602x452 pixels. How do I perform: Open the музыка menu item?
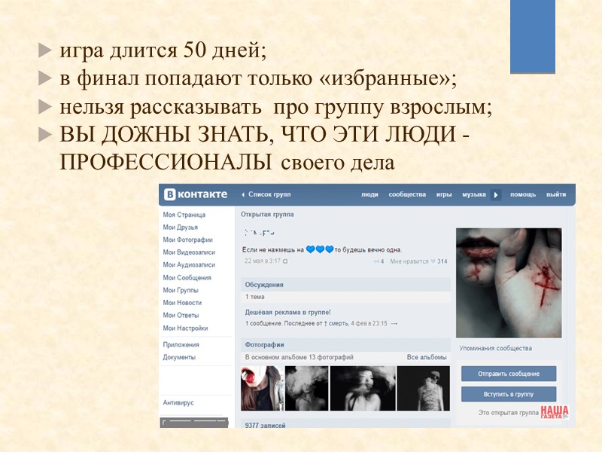click(474, 194)
